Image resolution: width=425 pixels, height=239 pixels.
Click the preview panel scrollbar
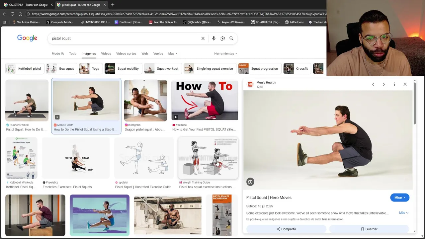point(415,104)
